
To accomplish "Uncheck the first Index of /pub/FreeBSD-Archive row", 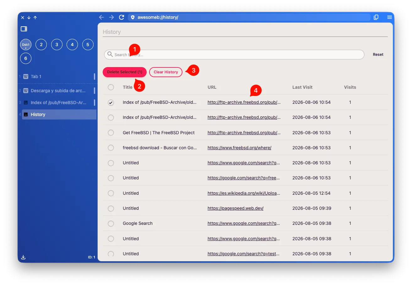I will pos(111,103).
